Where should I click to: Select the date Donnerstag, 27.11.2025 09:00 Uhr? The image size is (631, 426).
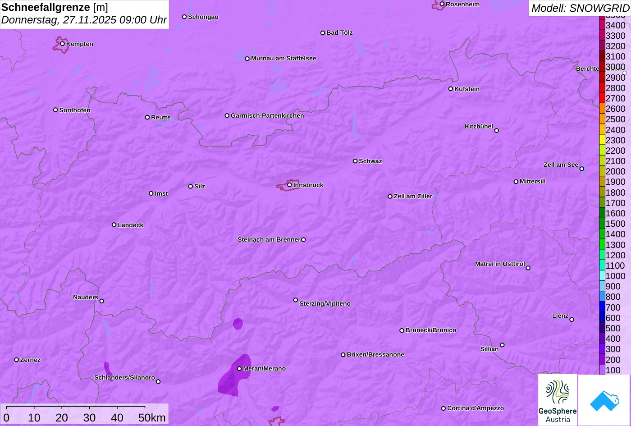(x=84, y=20)
